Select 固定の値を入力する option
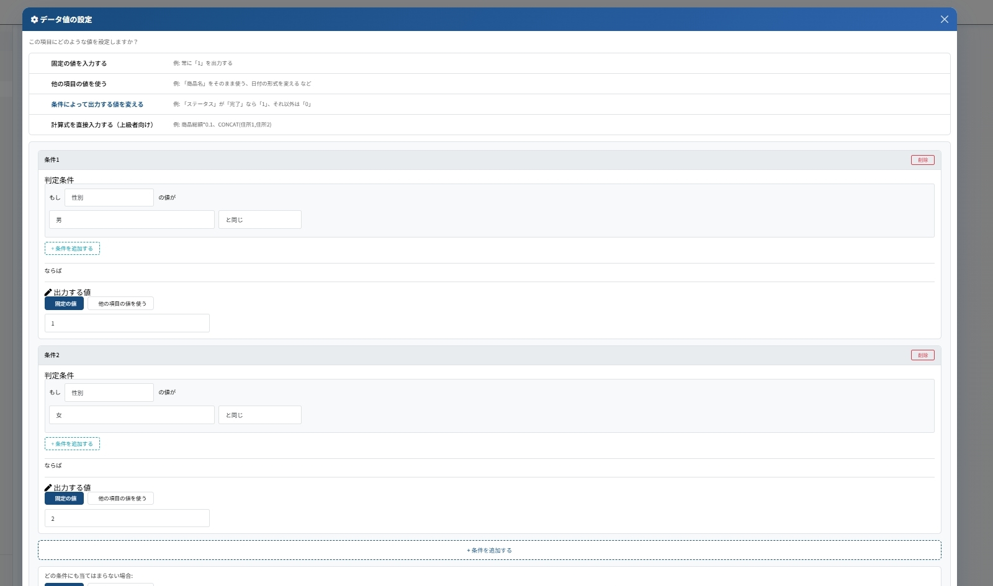 click(489, 63)
